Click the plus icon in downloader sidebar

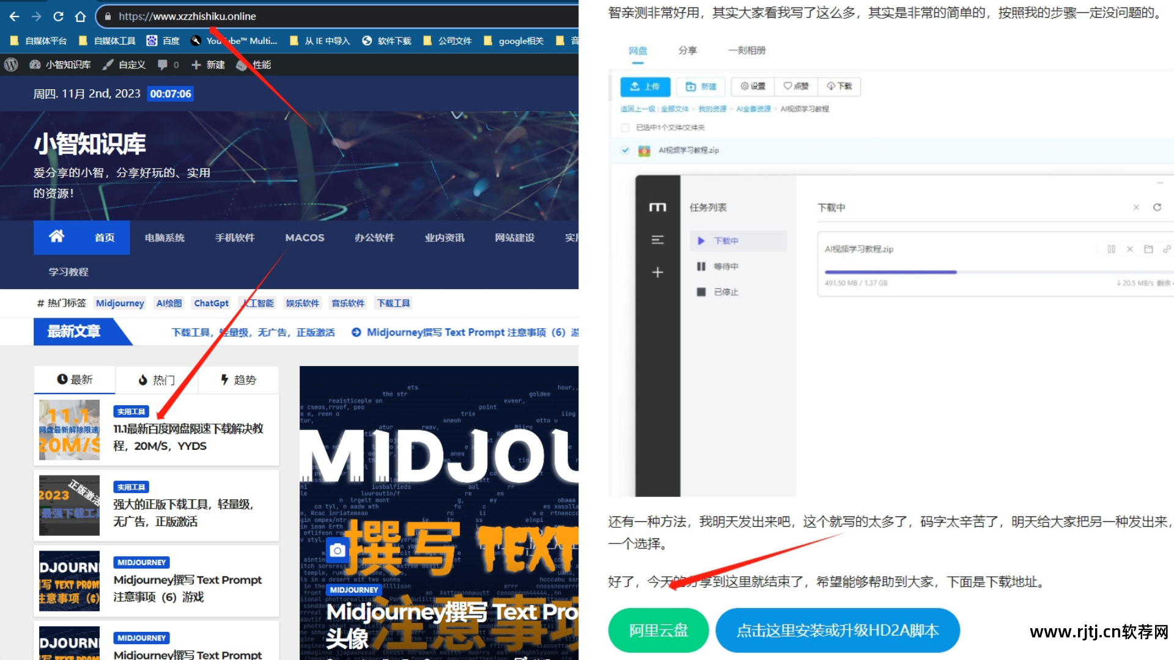657,272
